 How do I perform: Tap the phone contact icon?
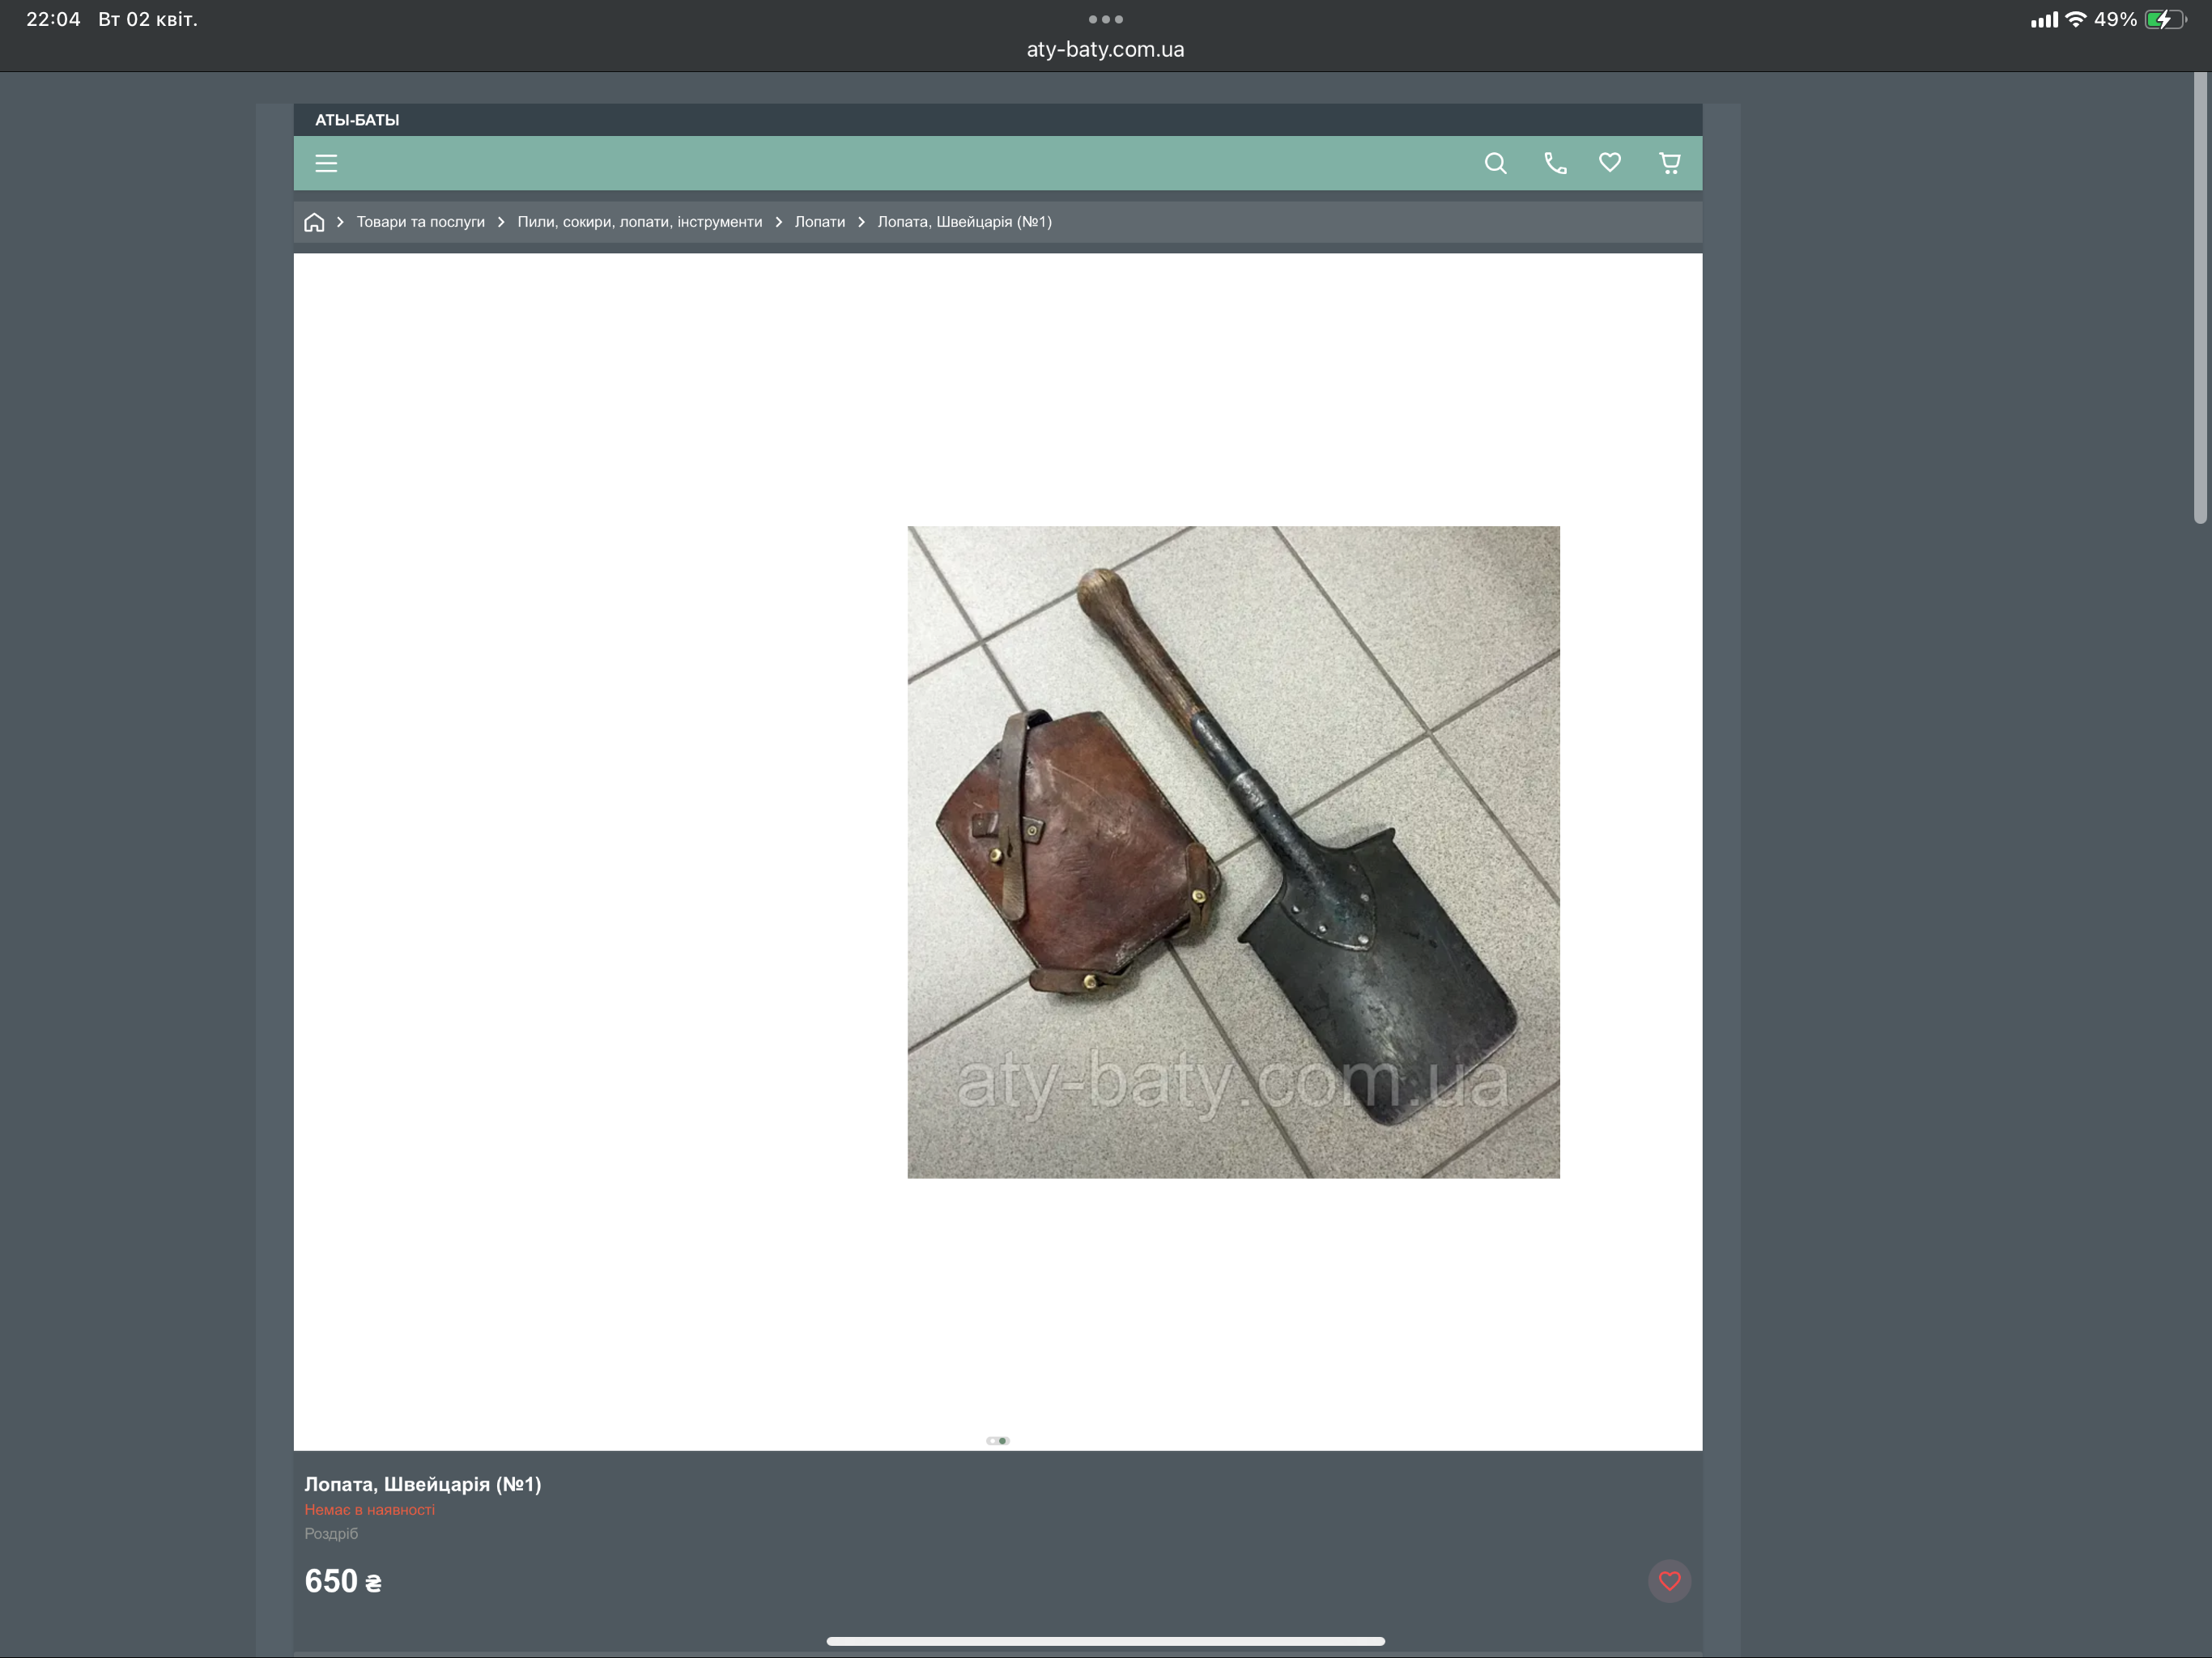(1555, 163)
